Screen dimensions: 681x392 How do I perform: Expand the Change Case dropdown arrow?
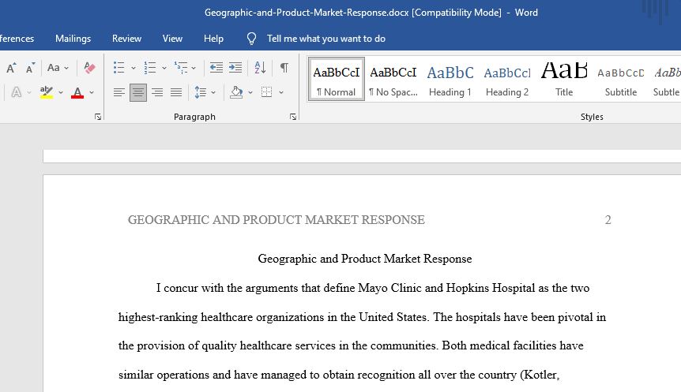point(66,68)
